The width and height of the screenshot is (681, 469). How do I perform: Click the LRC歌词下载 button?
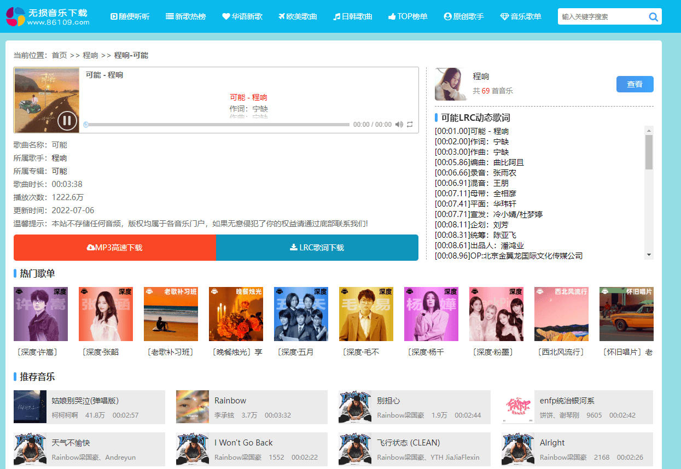click(x=317, y=248)
